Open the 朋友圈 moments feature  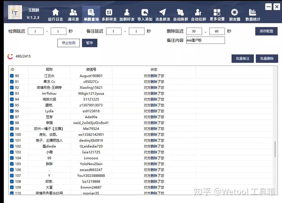tap(234, 13)
